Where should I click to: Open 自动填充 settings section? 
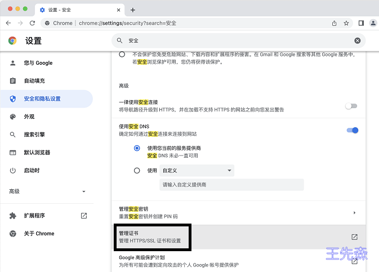tap(46, 81)
